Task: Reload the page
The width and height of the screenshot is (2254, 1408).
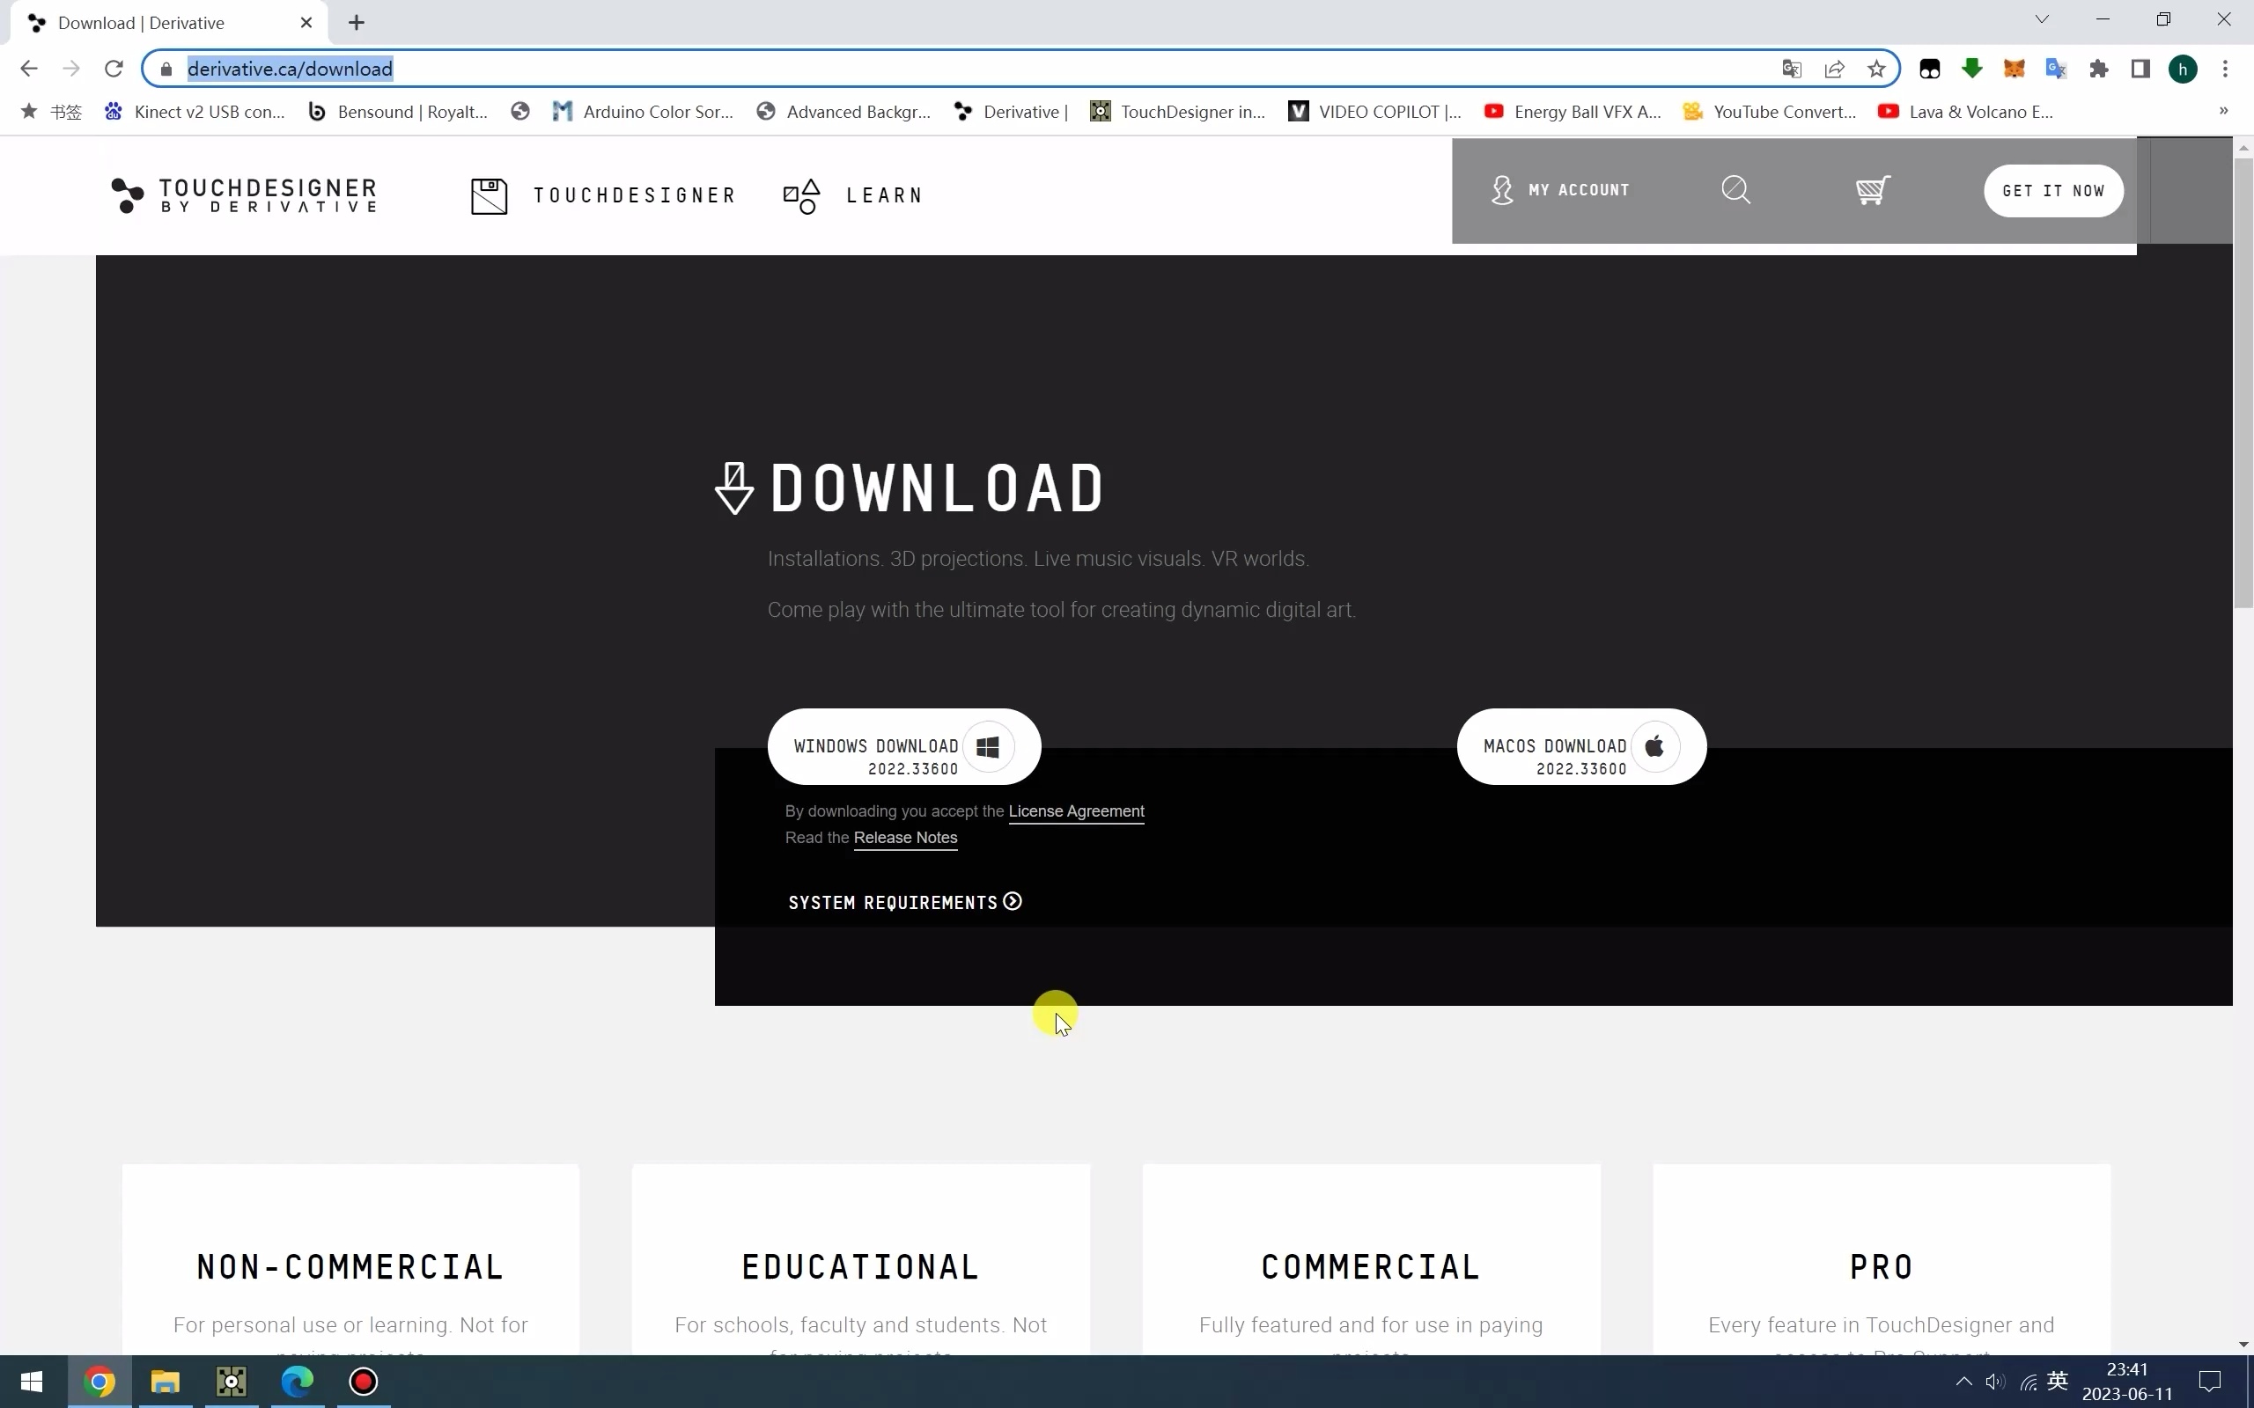Action: point(114,69)
